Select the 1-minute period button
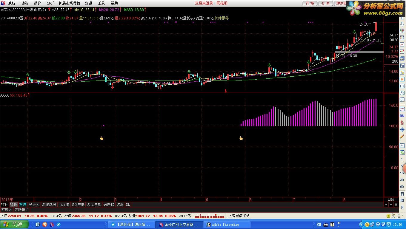This screenshot has width=406, height=229. (x=402, y=159)
